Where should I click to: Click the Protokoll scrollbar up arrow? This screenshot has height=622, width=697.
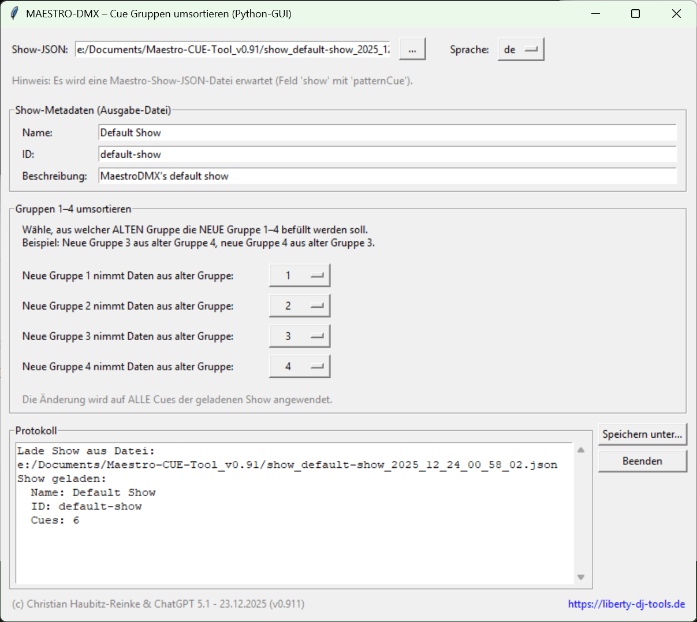(x=581, y=450)
